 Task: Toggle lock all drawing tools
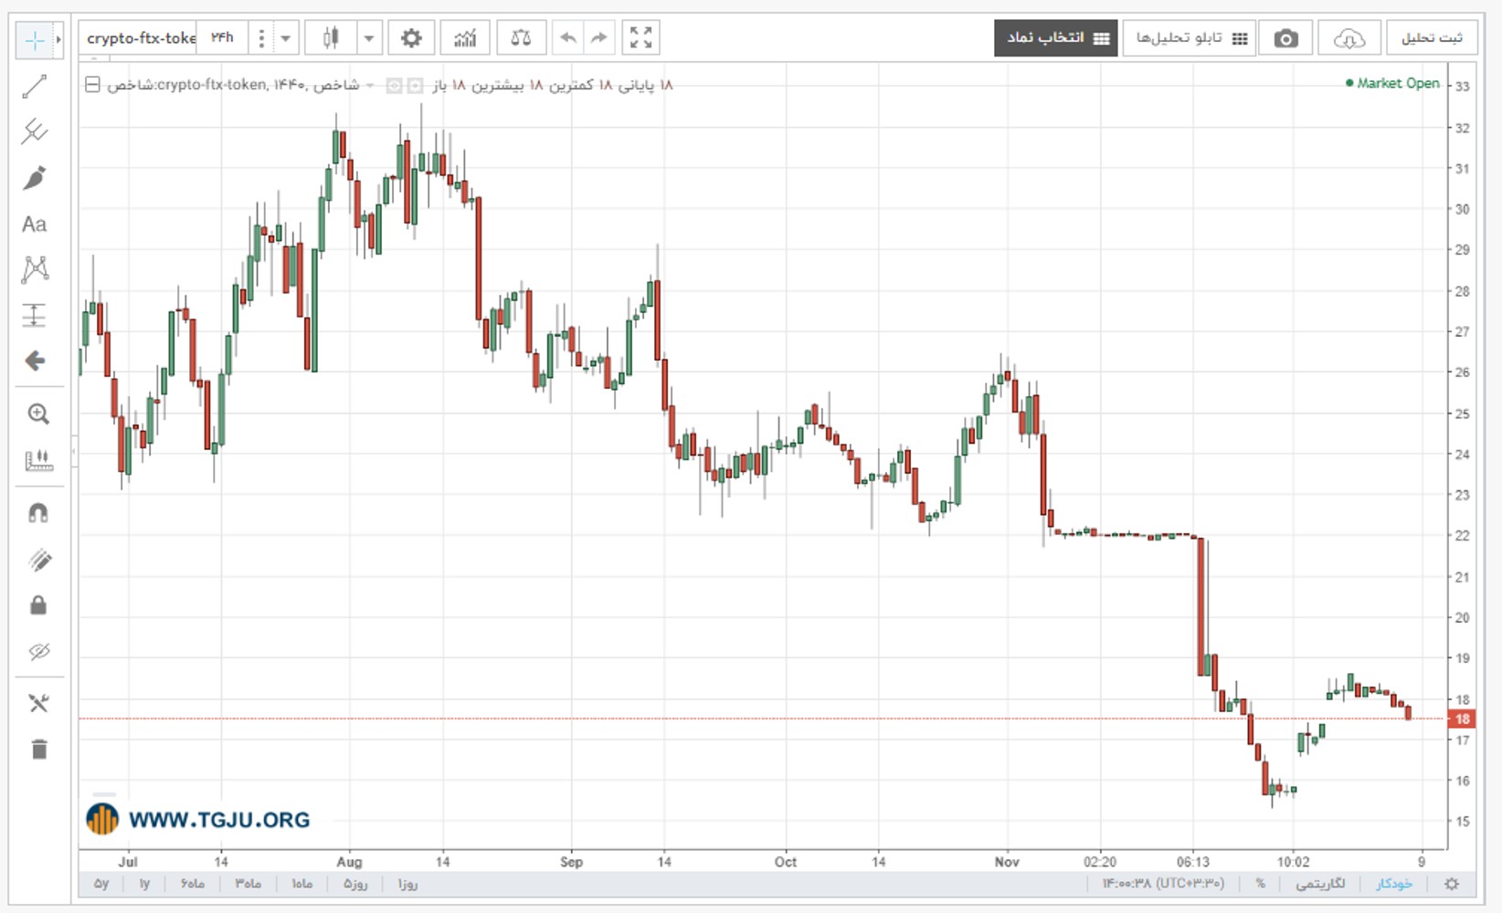[38, 605]
